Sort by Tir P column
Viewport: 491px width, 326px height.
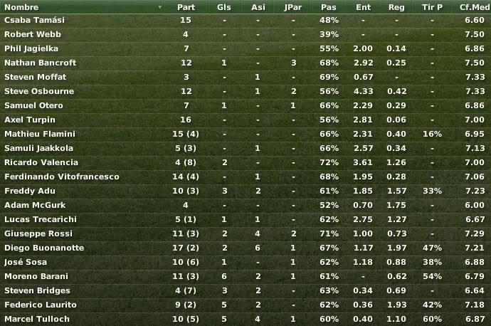click(432, 7)
